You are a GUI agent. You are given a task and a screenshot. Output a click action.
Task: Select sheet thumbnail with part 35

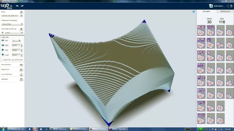coord(211,119)
